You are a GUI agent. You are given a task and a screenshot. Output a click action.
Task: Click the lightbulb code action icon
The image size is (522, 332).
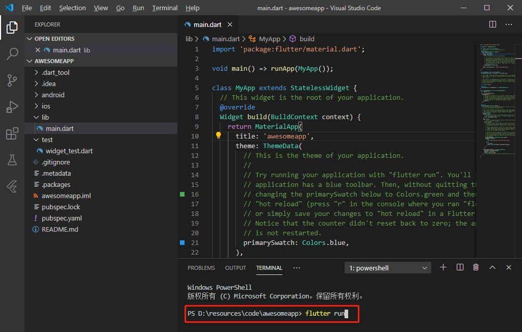(x=218, y=136)
